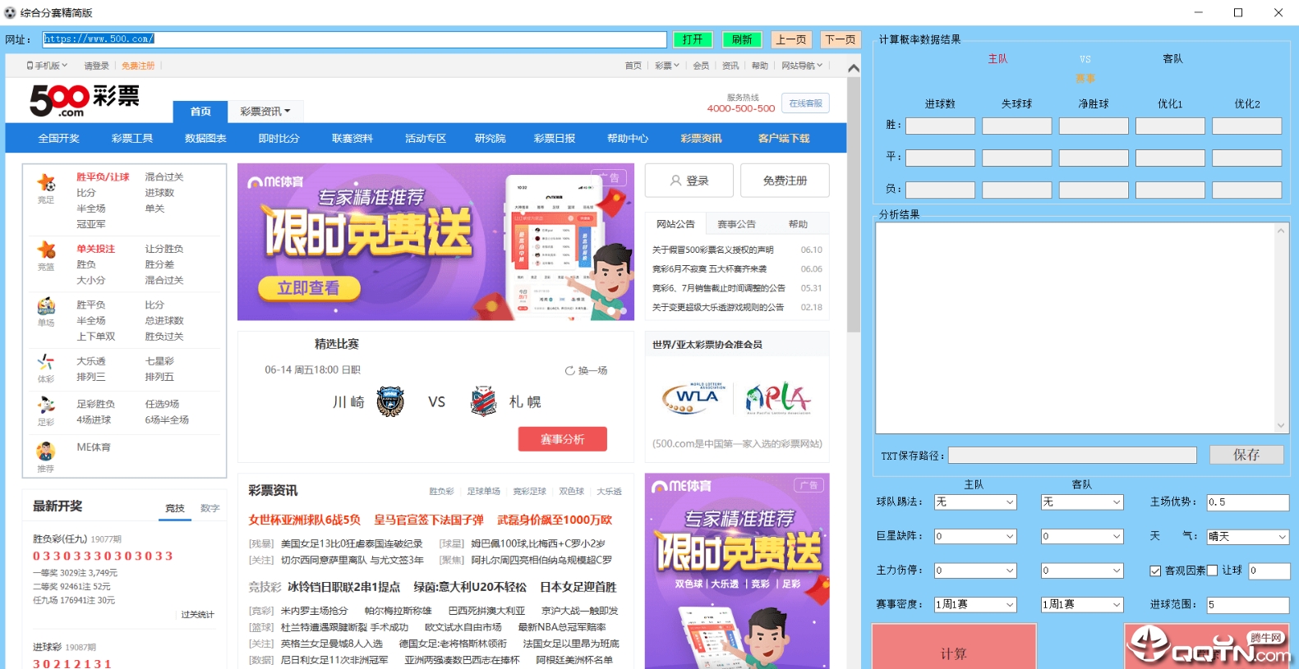The height and width of the screenshot is (669, 1299).
Task: Go to 数据图表 in blue nav bar
Action: tap(205, 139)
